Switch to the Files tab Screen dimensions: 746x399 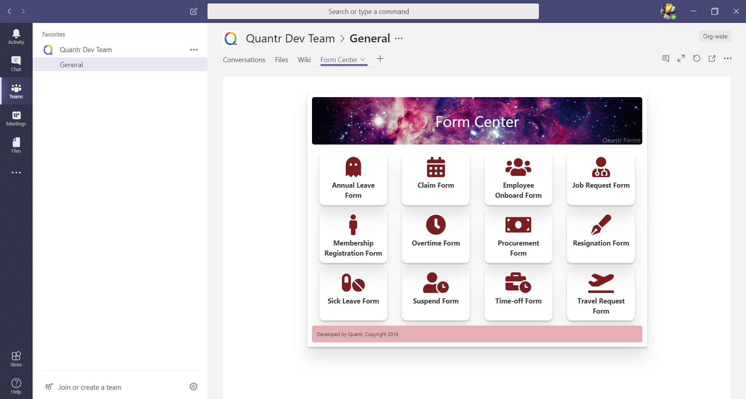(281, 60)
